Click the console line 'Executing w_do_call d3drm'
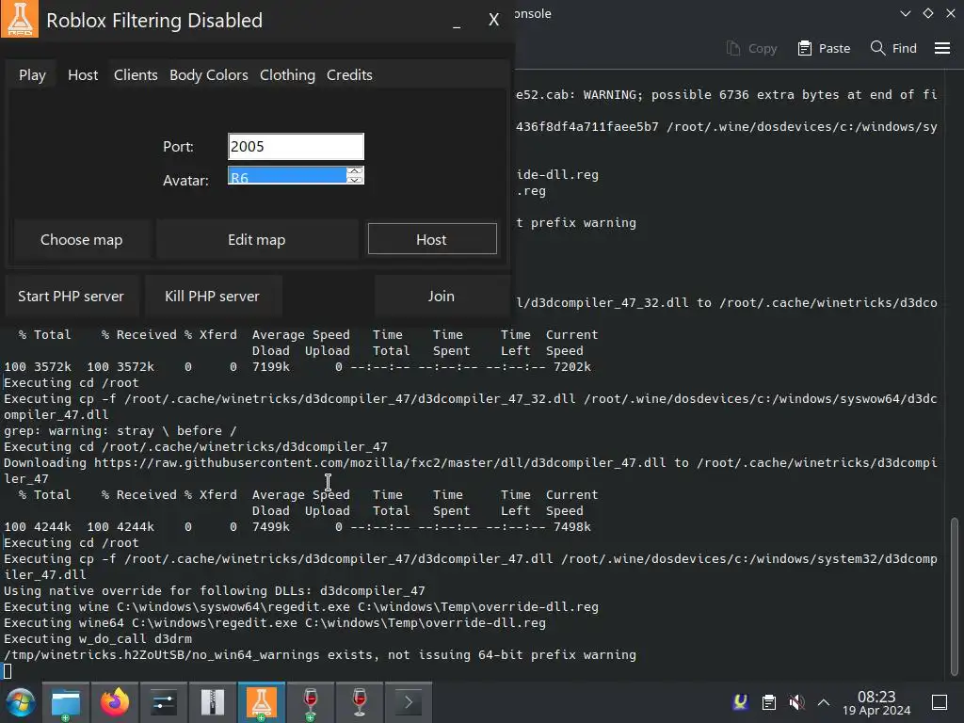The image size is (964, 723). [98, 639]
